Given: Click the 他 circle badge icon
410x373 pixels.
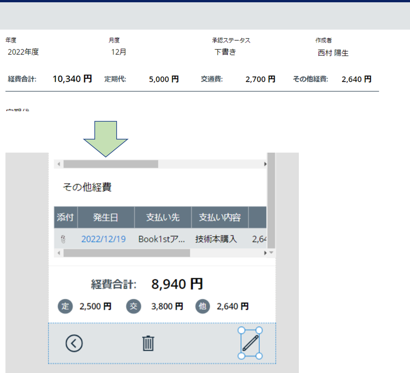Looking at the screenshot, I should tap(203, 306).
